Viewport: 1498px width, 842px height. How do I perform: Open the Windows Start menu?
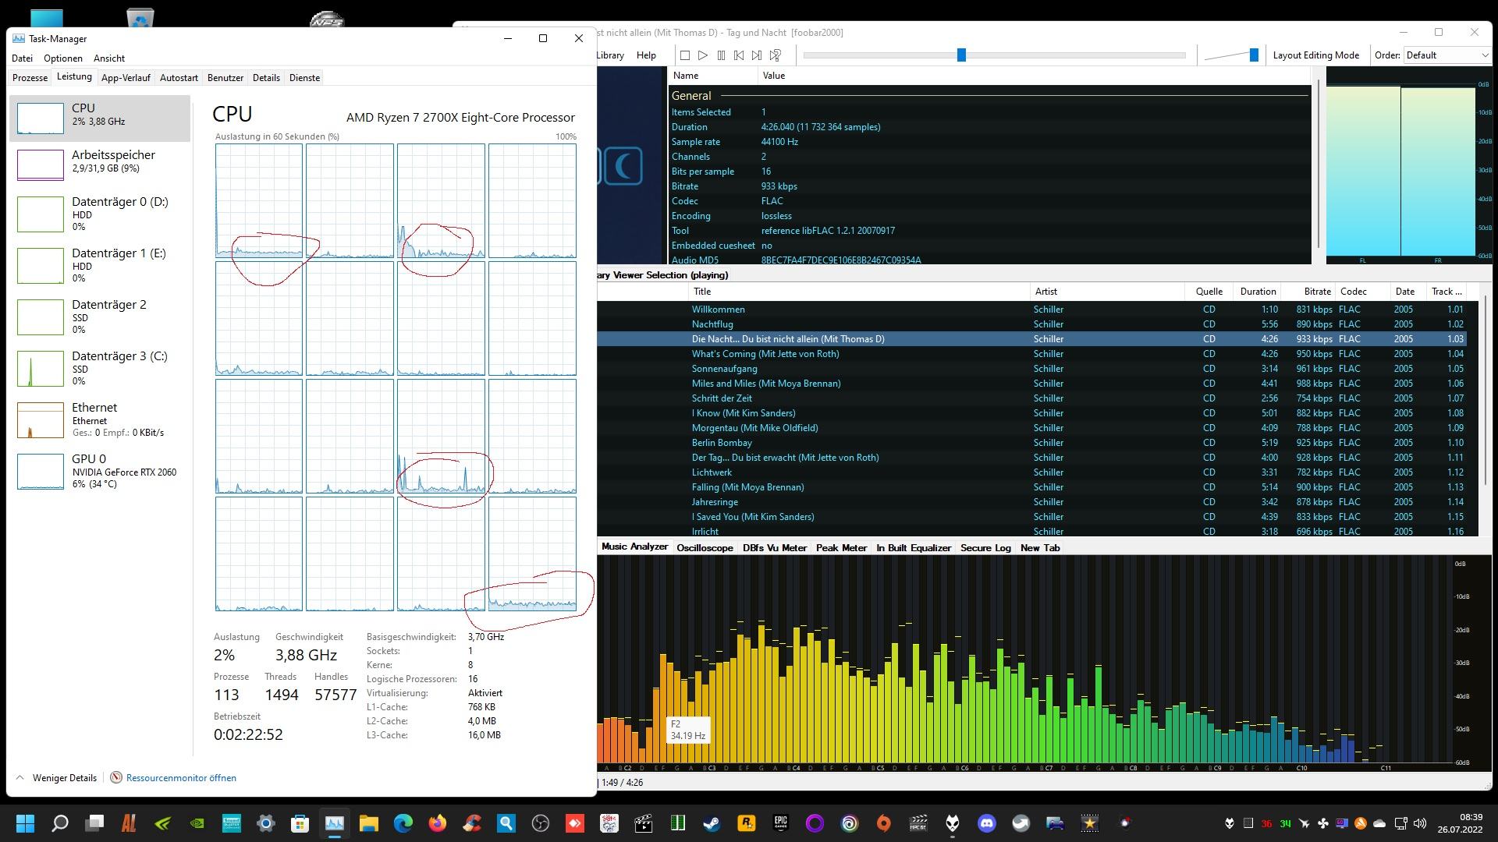25,823
